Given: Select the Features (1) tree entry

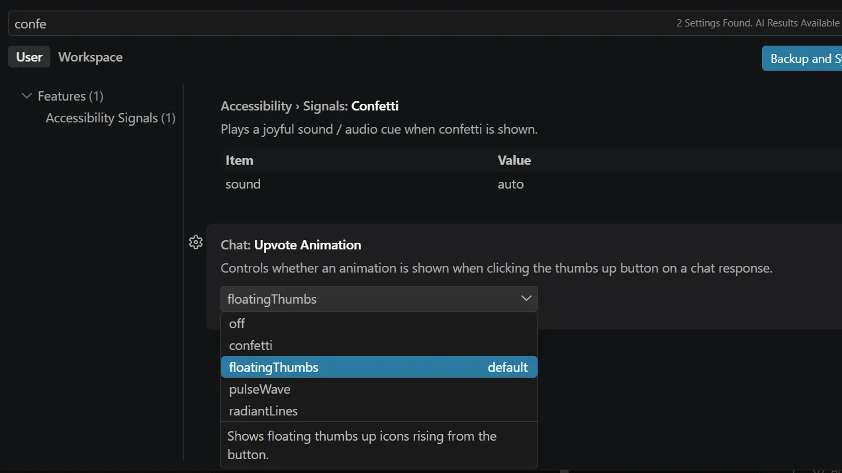Looking at the screenshot, I should point(70,96).
